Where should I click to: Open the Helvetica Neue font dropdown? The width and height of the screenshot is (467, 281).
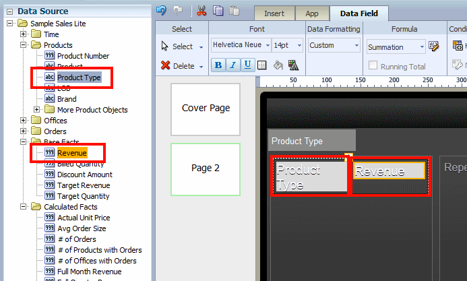(268, 45)
